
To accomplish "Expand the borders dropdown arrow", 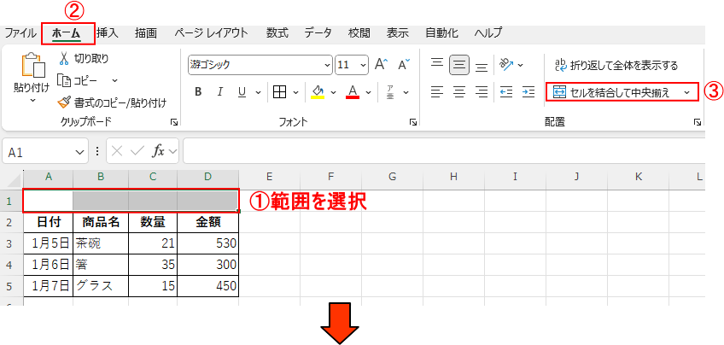I will tap(296, 92).
